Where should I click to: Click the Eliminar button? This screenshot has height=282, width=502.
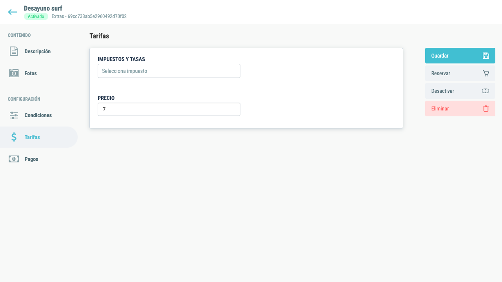click(460, 108)
